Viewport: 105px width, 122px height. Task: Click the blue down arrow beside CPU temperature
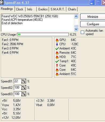coord(57,44)
